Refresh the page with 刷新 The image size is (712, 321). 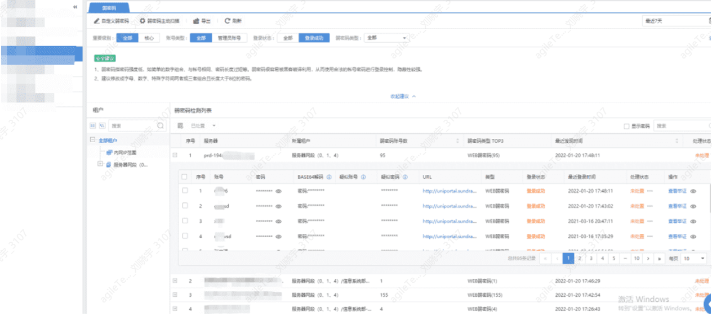[233, 21]
